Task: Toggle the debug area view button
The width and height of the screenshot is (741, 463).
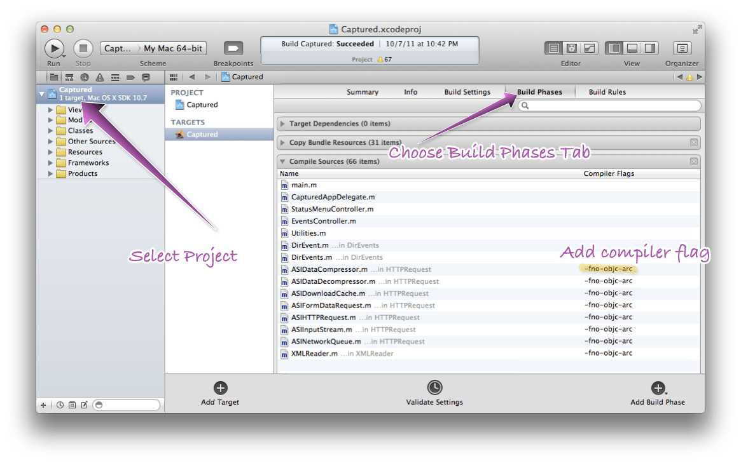Action: pyautogui.click(x=632, y=48)
